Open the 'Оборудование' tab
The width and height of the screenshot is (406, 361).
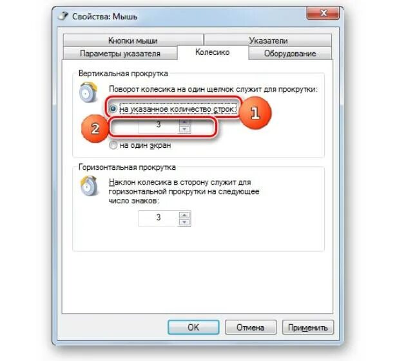point(290,54)
